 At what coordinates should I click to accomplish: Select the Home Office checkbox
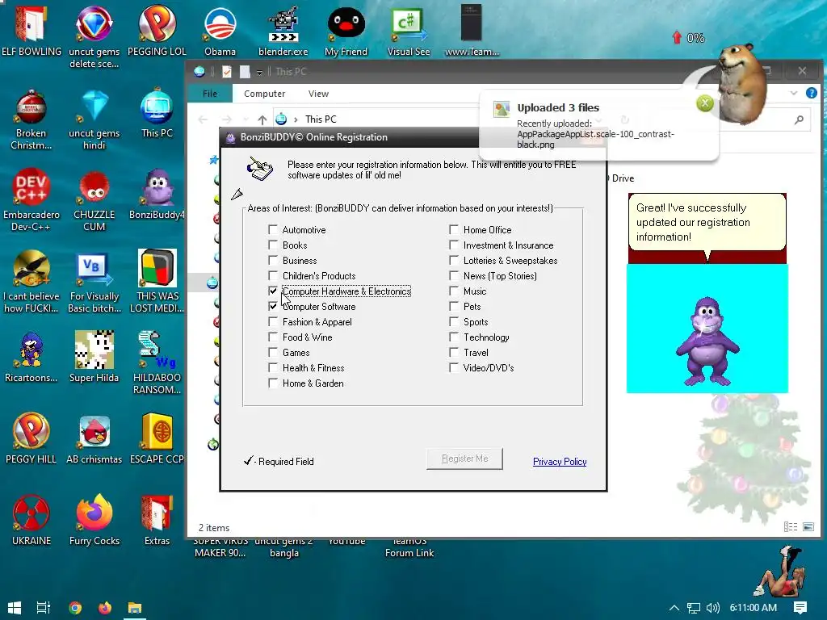point(454,229)
